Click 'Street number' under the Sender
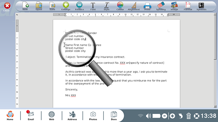The image size is (218, 122). point(74,36)
